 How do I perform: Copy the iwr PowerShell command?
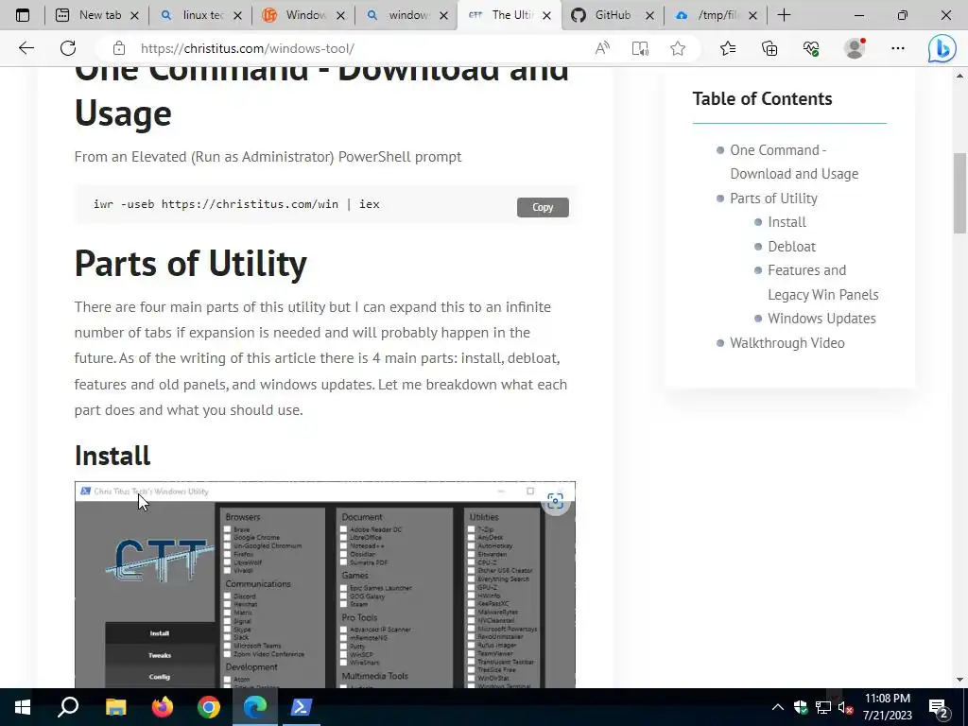[x=543, y=207]
